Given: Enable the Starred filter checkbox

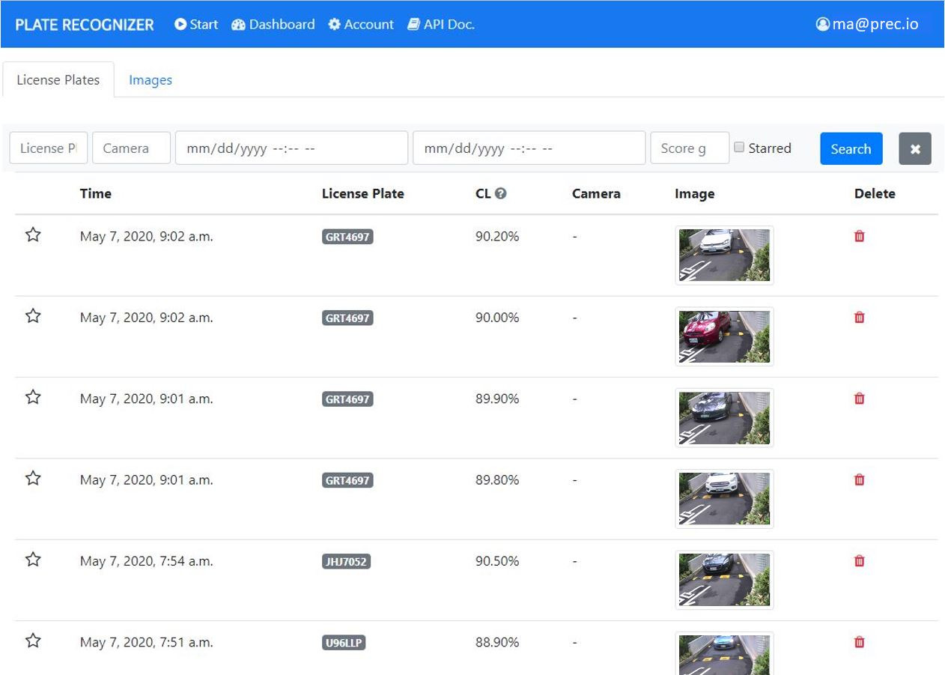Looking at the screenshot, I should (x=739, y=148).
